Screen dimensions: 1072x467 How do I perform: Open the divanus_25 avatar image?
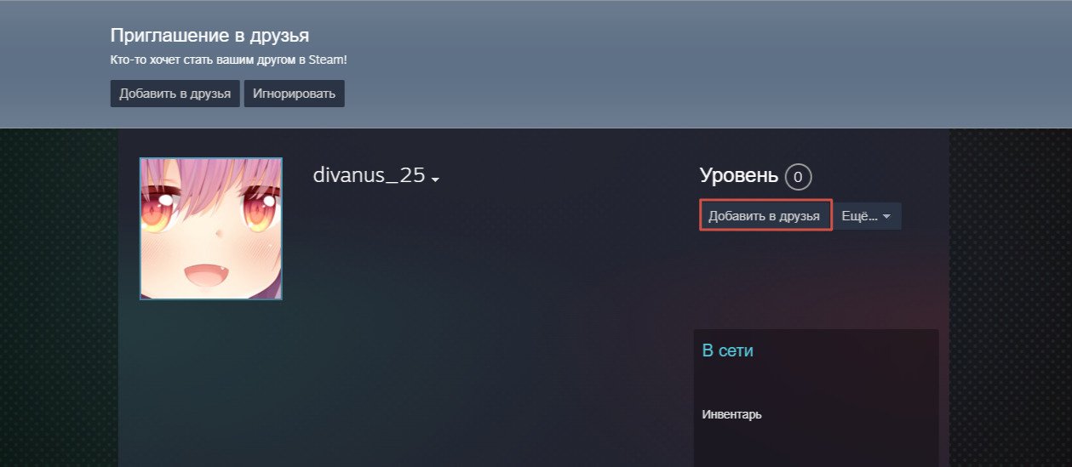211,229
